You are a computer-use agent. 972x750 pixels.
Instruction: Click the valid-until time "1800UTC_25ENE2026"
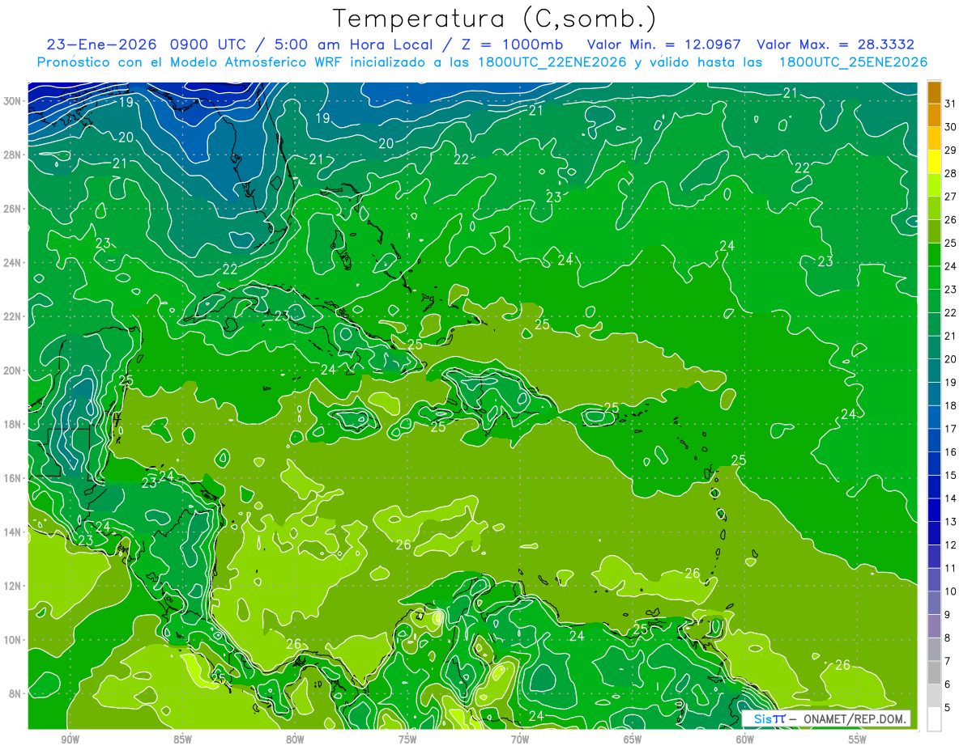pyautogui.click(x=853, y=61)
